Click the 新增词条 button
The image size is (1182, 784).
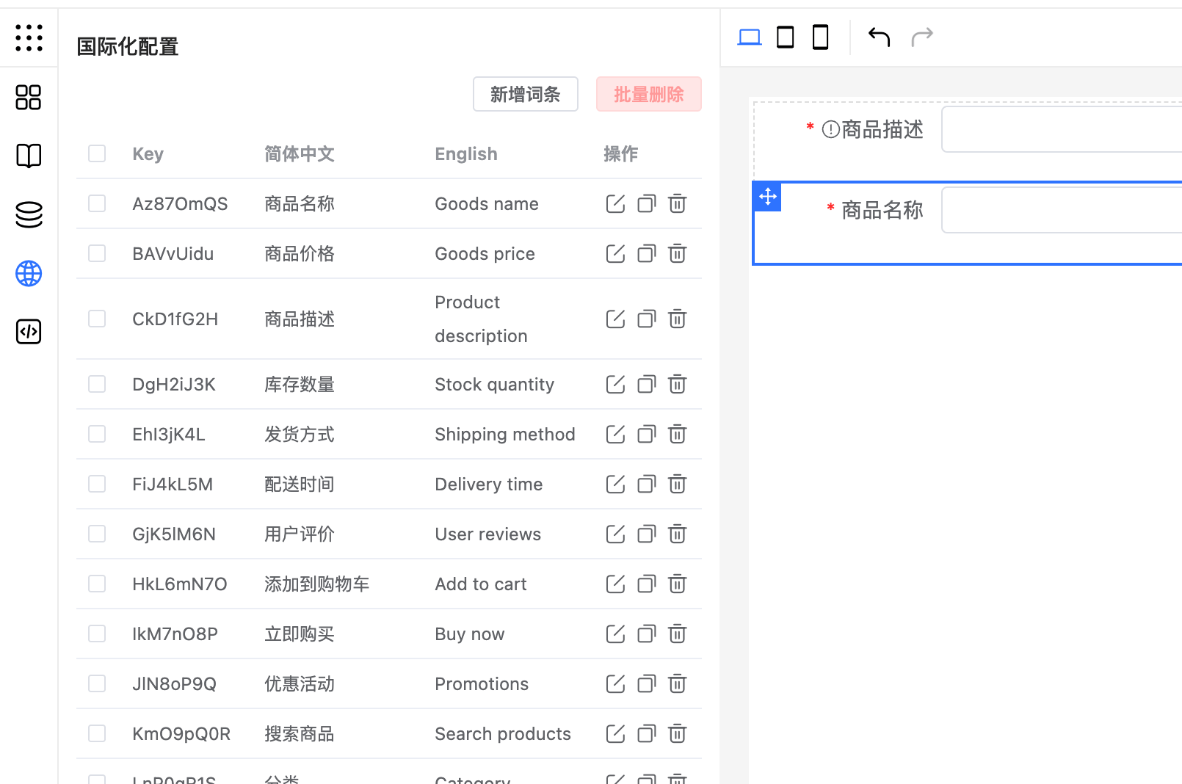(525, 94)
